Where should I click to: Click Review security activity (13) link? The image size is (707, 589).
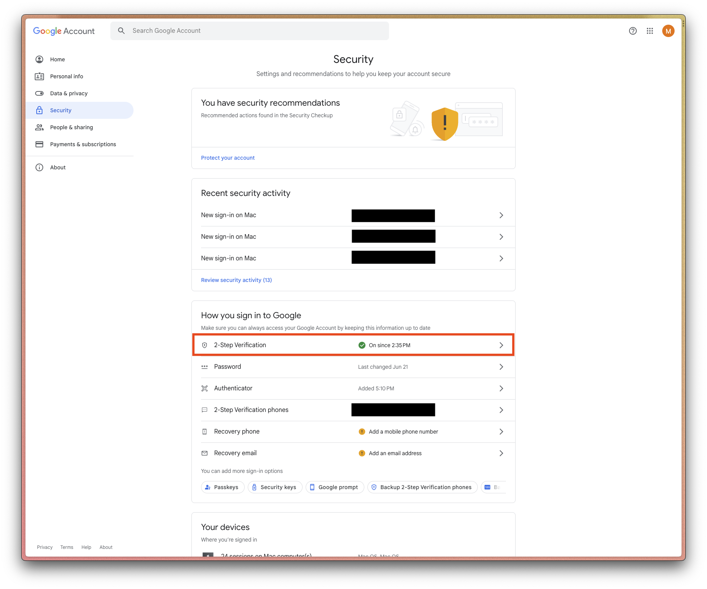pyautogui.click(x=236, y=280)
